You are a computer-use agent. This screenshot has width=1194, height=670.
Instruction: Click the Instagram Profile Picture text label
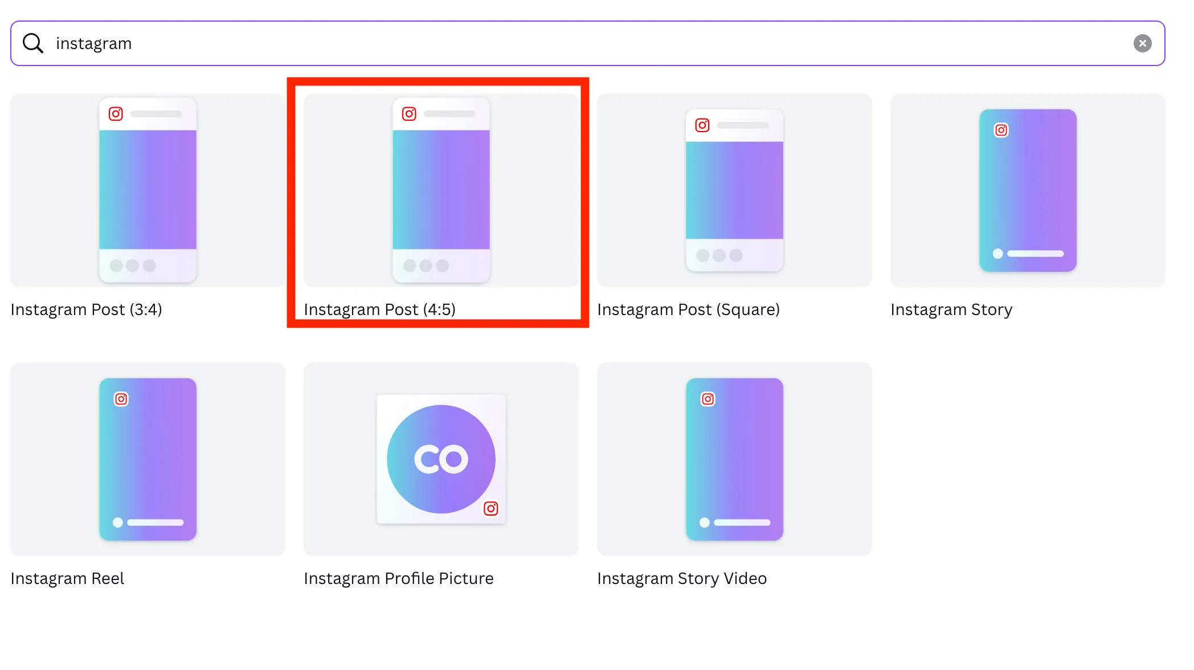(399, 578)
